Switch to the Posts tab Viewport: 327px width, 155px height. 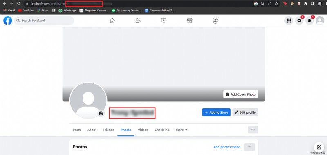[x=76, y=130]
